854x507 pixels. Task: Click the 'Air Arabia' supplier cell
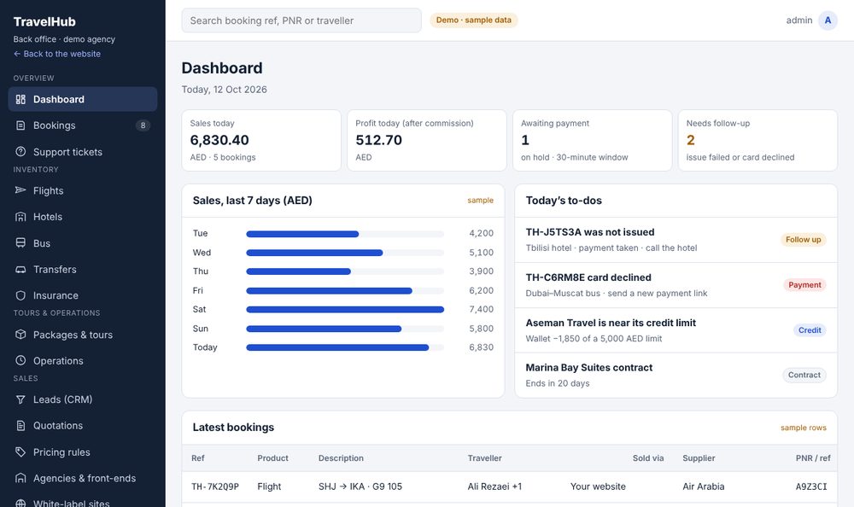tap(703, 487)
